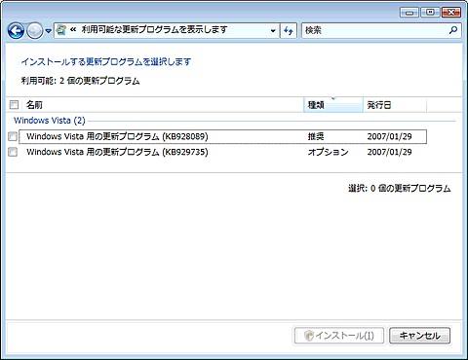Screen dimensions: 468x360
Task: Click the 2007/01/29 date of KB929735
Action: (x=389, y=152)
